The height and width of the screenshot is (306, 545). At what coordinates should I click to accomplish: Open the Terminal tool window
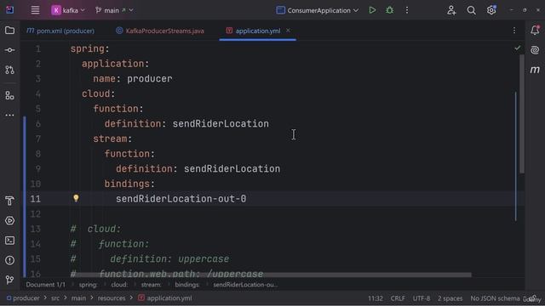point(9,241)
